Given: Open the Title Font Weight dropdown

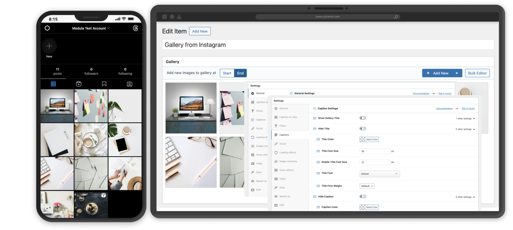Looking at the screenshot, I should tap(367, 186).
